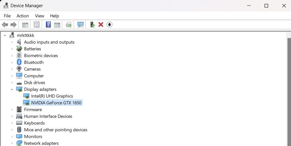Expand the Keyboards chevron
291x146 pixels.
[x=12, y=123]
